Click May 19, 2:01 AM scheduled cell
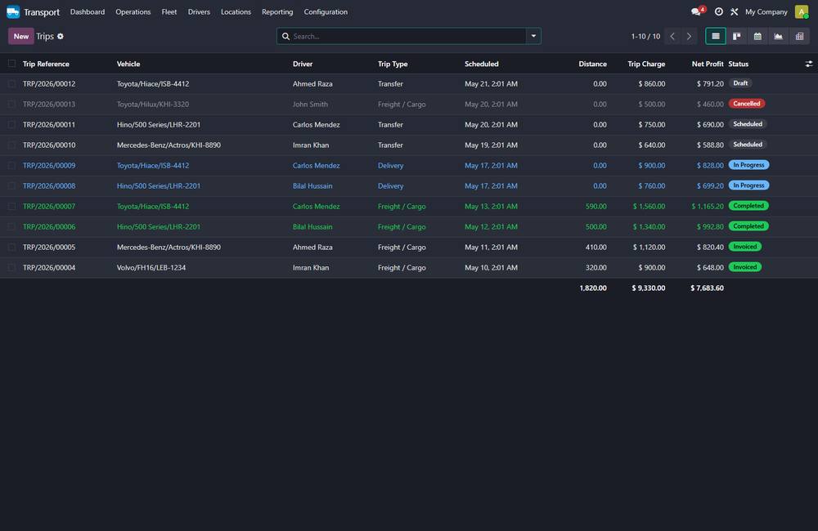The image size is (818, 531). pos(491,145)
